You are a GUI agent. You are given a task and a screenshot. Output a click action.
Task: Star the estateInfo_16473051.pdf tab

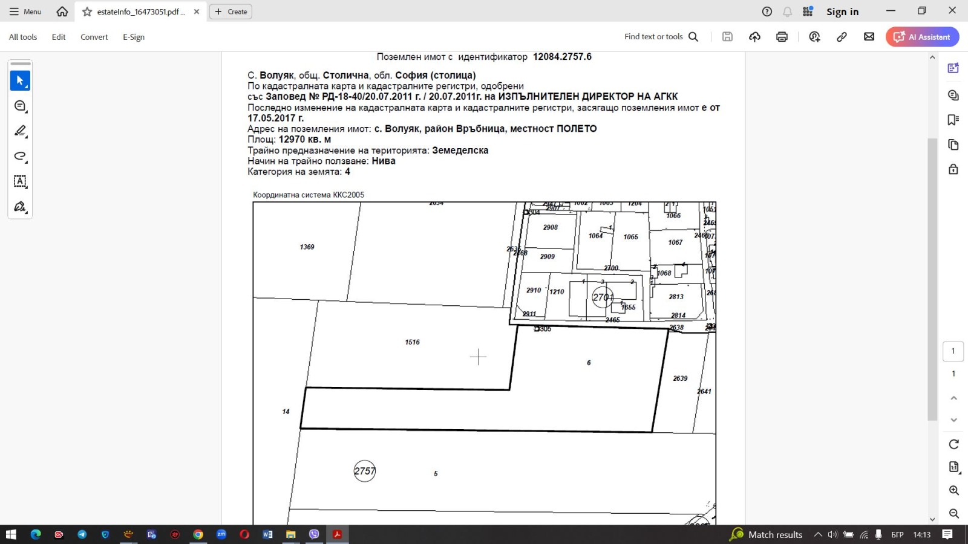[87, 11]
